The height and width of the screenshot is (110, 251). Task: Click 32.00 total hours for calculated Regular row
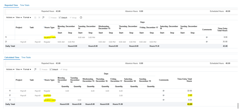[190, 91]
